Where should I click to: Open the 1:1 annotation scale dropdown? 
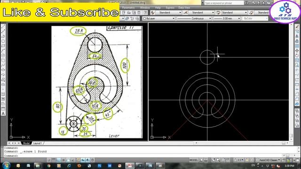click(239, 160)
